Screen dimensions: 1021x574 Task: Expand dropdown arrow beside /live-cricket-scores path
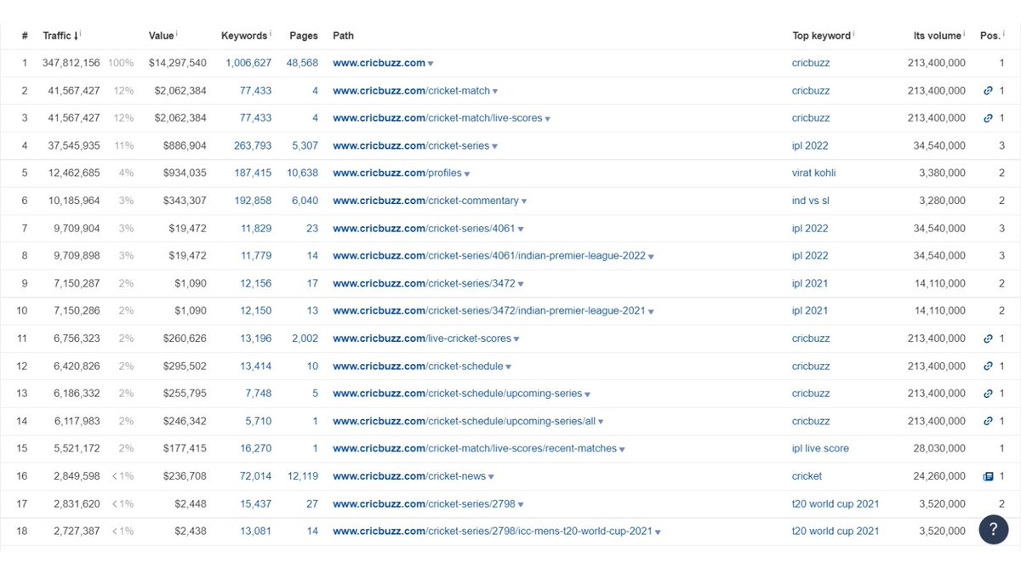point(516,339)
